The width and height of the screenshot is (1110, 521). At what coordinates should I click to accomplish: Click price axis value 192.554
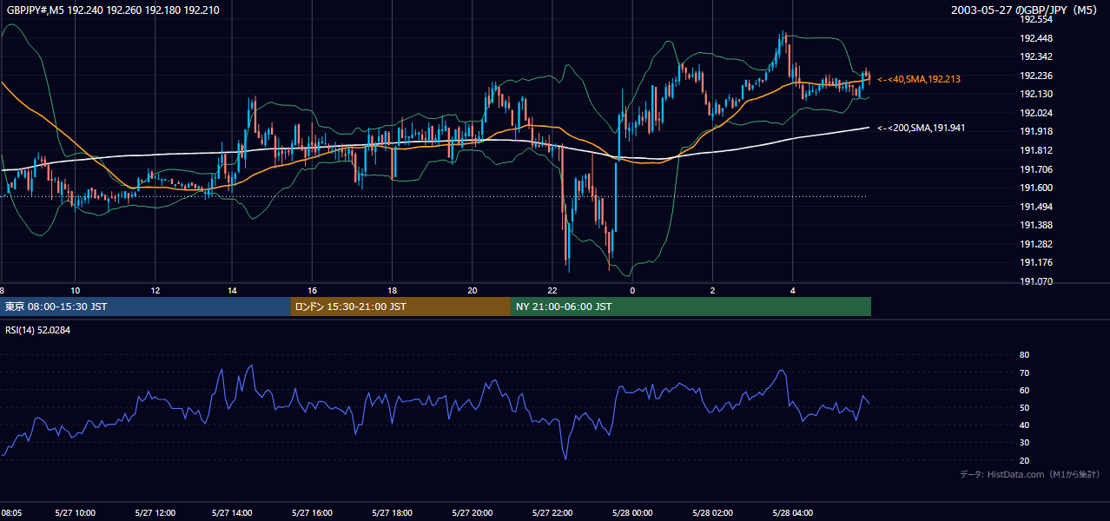pyautogui.click(x=1037, y=19)
